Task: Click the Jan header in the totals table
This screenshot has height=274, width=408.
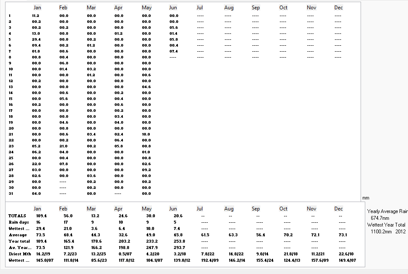Action: pos(37,209)
